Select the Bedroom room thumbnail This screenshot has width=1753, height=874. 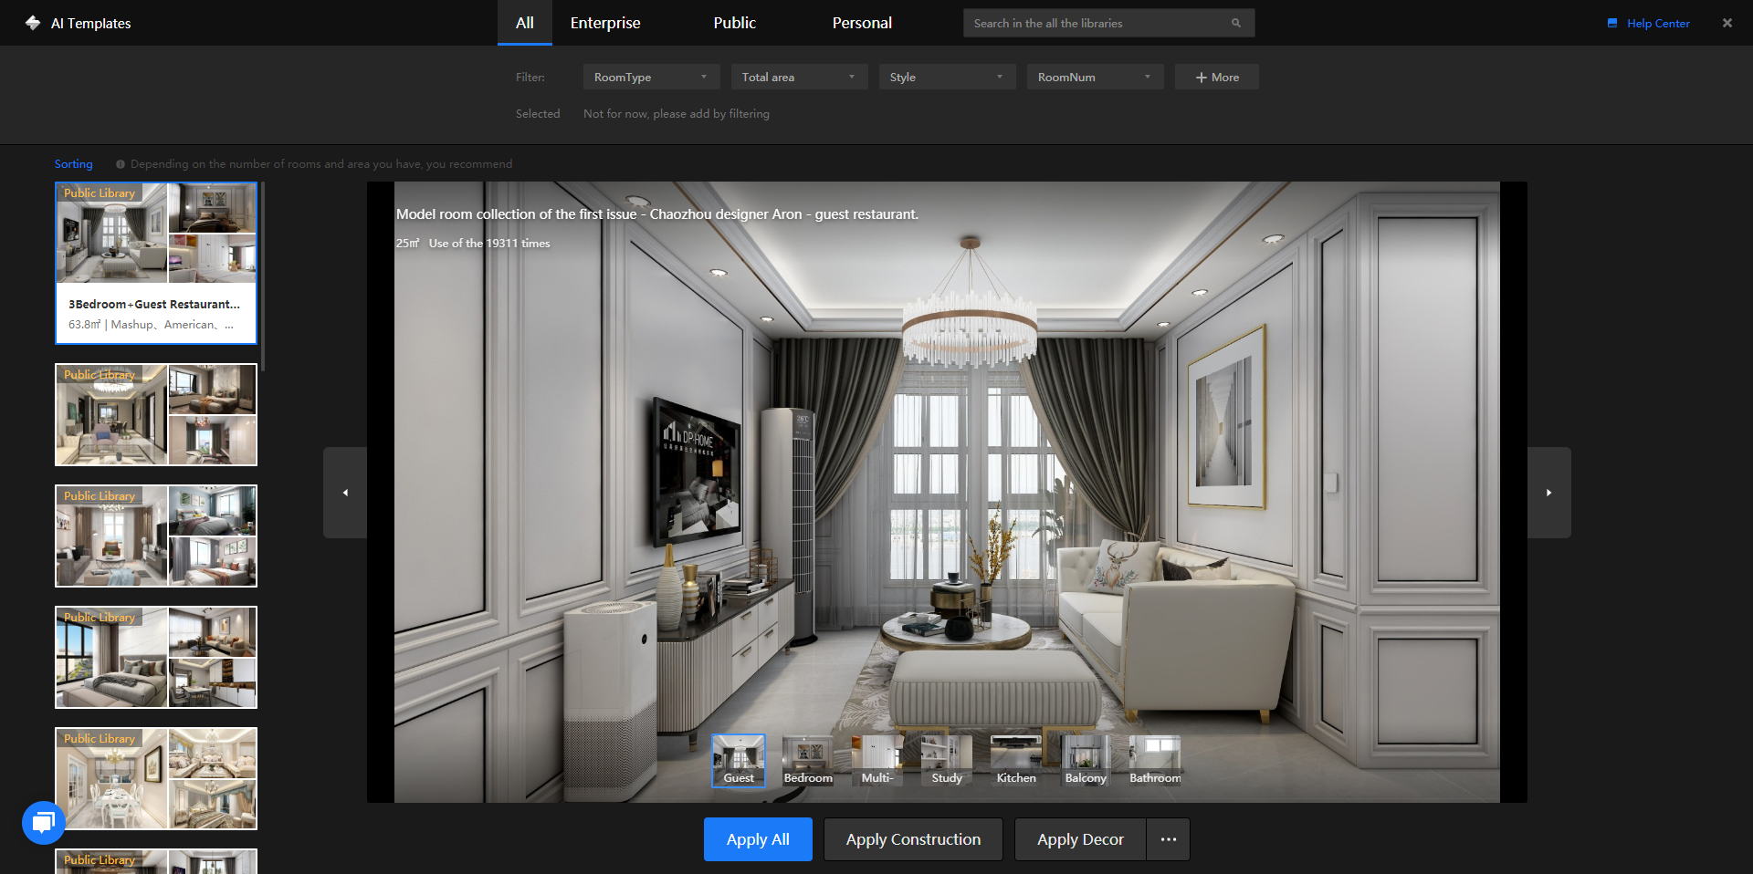coord(808,761)
